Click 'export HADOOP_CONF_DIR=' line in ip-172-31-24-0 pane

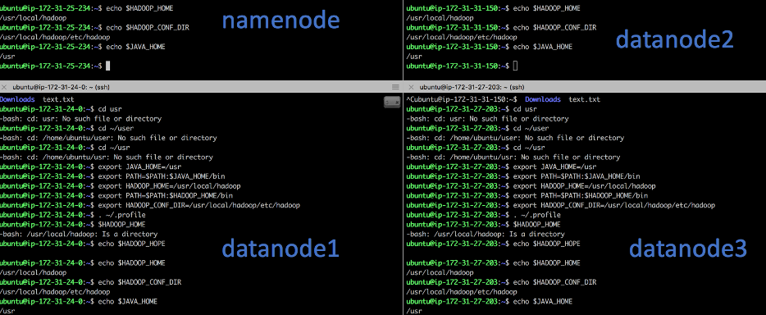198,206
